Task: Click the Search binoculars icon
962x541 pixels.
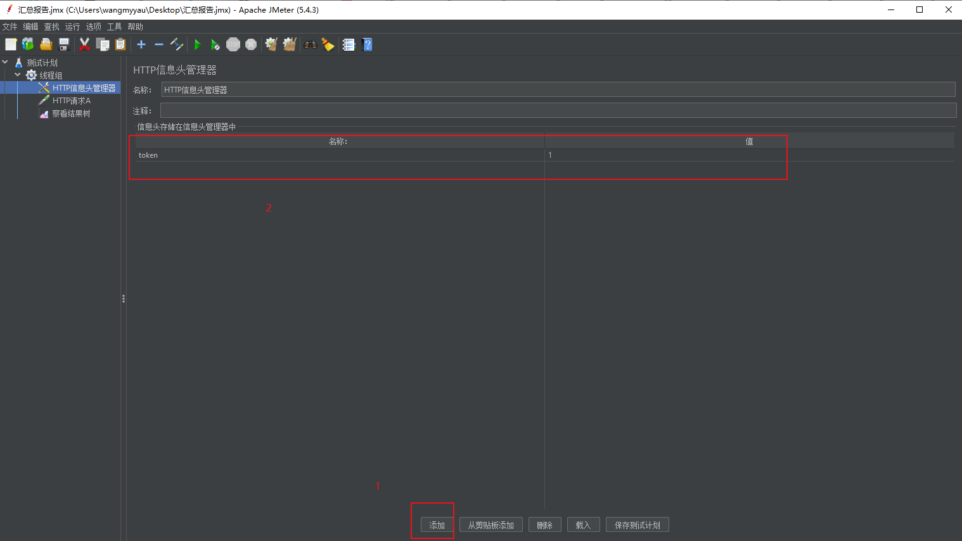Action: 310,44
